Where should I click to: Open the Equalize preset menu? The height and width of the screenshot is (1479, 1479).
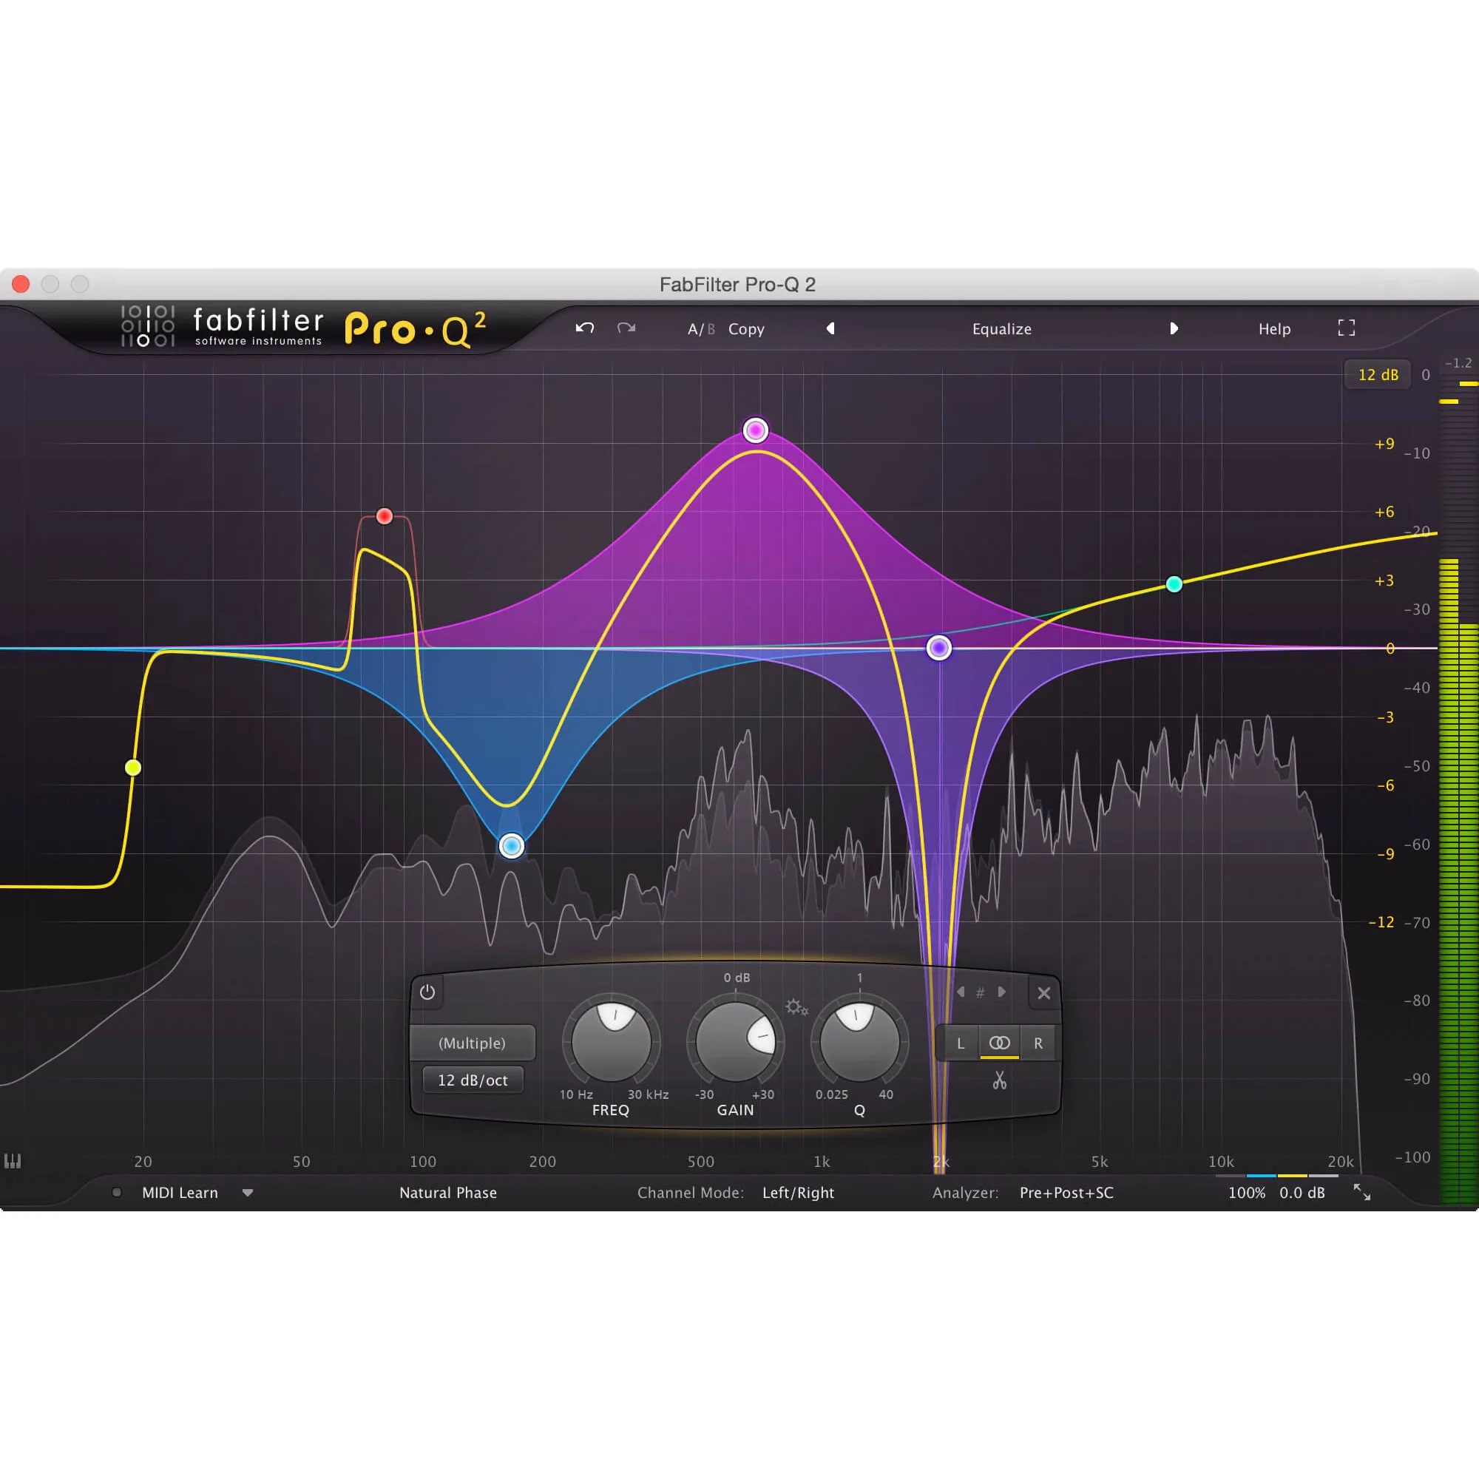tap(1001, 329)
